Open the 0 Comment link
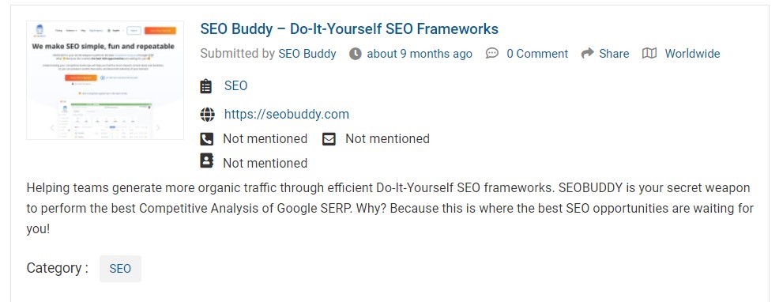The width and height of the screenshot is (779, 302). (x=537, y=54)
